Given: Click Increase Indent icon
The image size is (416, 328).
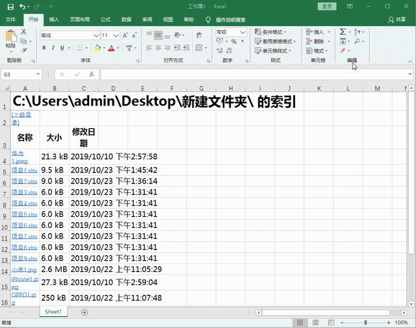Looking at the screenshot, I should click(x=187, y=48).
